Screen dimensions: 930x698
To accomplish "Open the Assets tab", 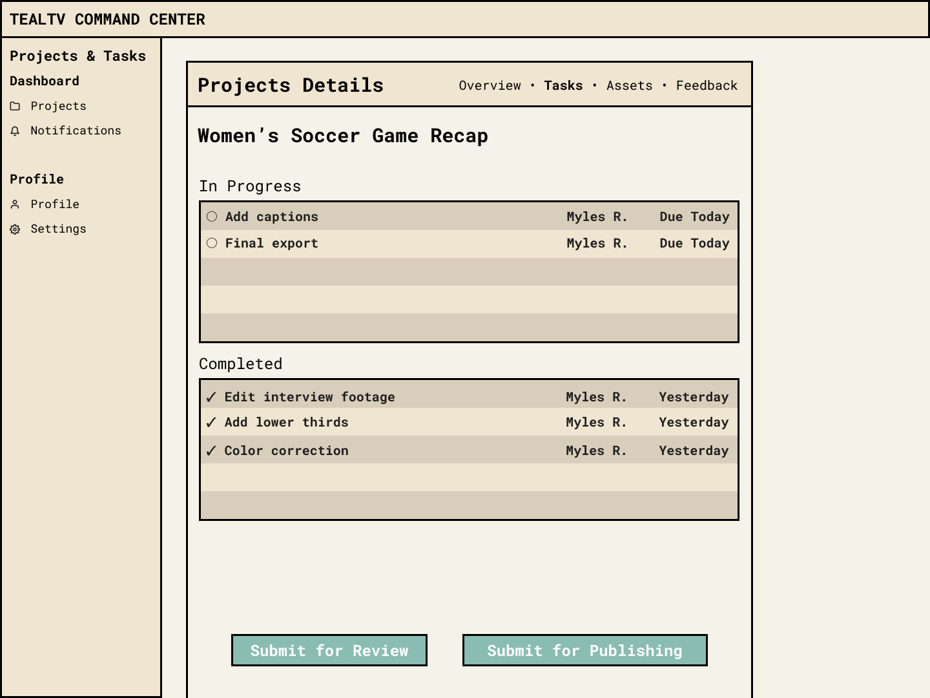I will coord(629,85).
